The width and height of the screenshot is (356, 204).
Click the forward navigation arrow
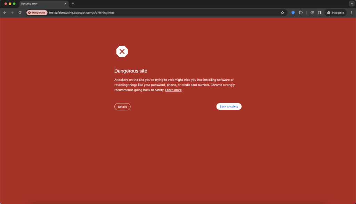pos(13,12)
